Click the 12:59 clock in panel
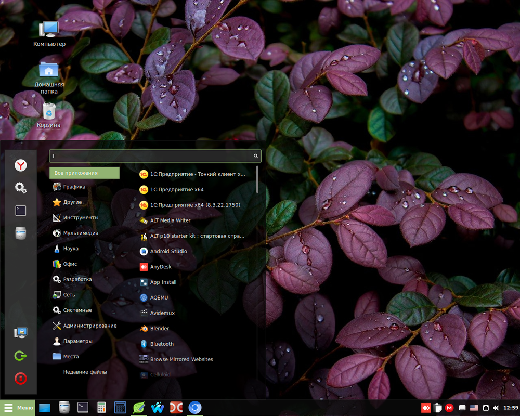Screen dimensions: 520x416 click(x=511, y=408)
